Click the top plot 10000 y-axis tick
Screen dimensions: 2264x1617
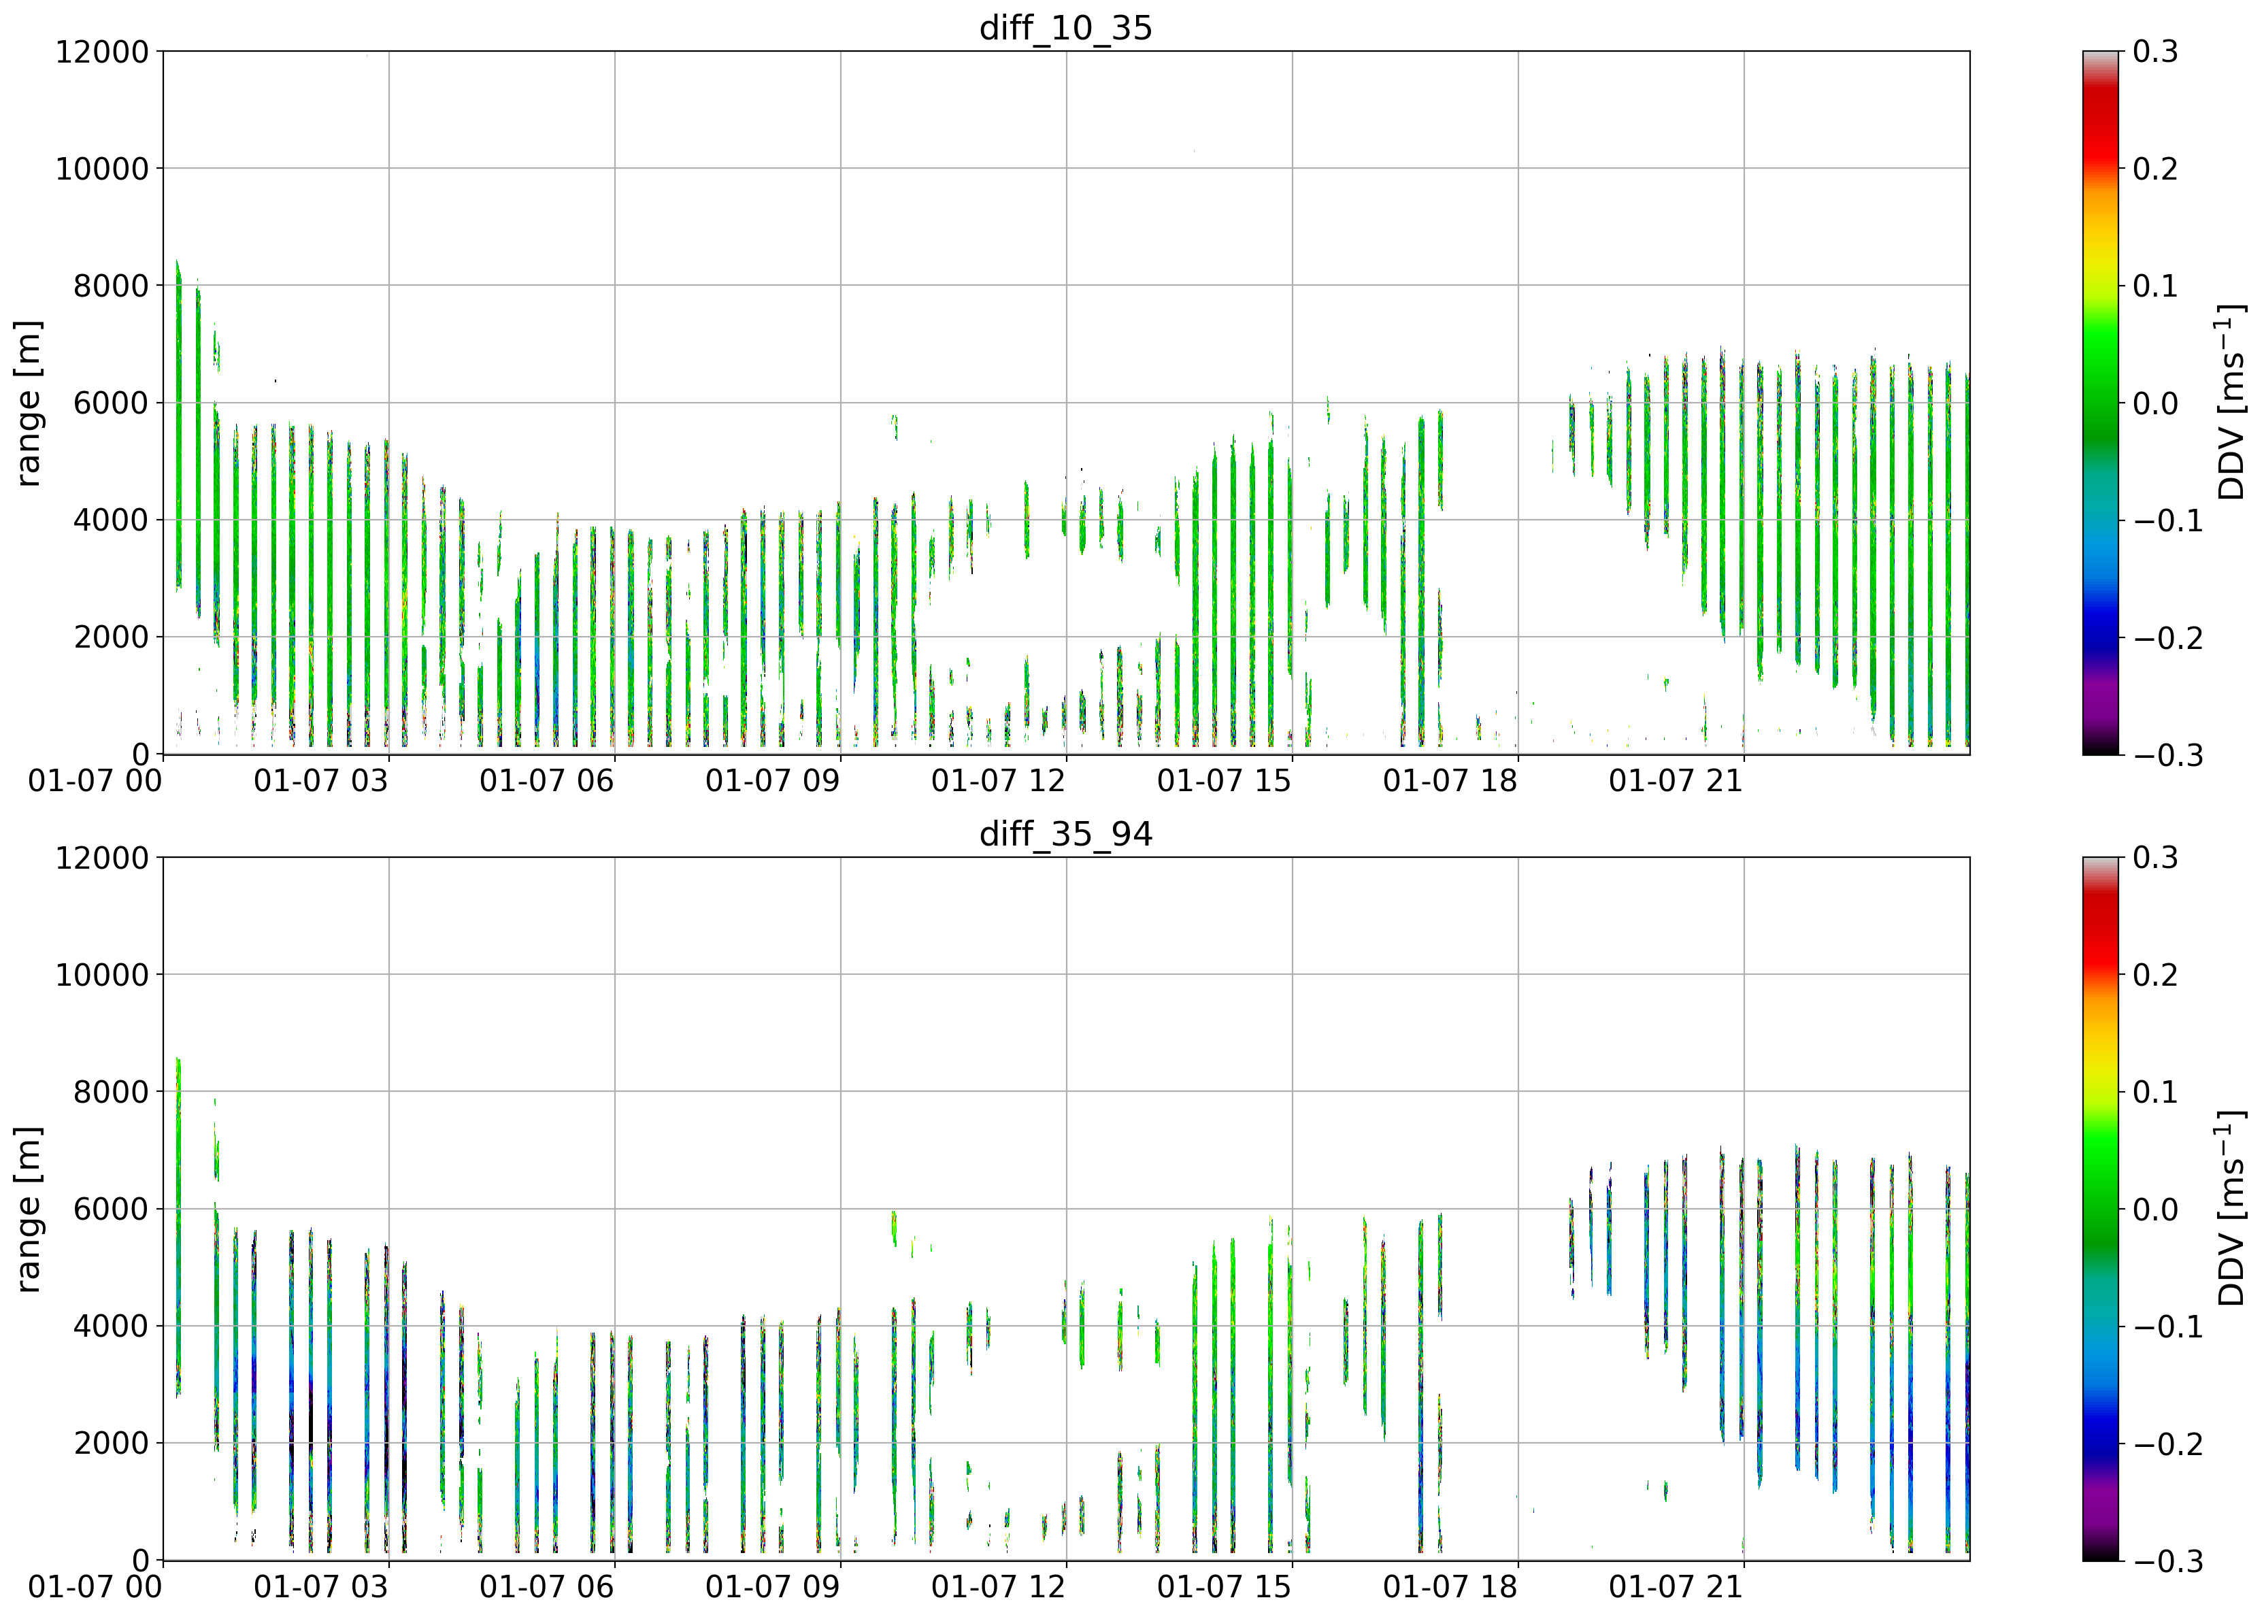(x=101, y=168)
